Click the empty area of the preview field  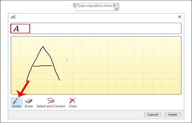click(103, 28)
